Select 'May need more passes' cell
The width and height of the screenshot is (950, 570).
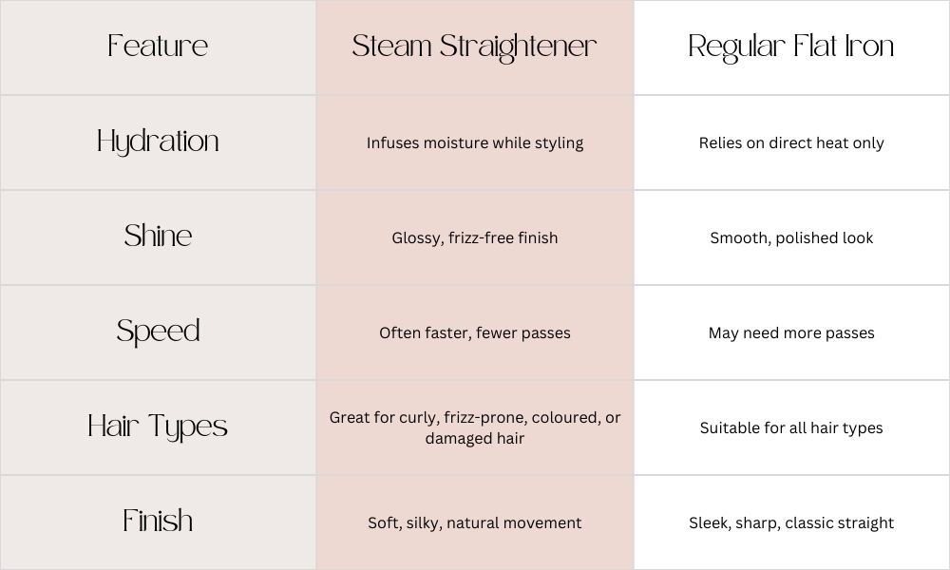[x=791, y=333]
